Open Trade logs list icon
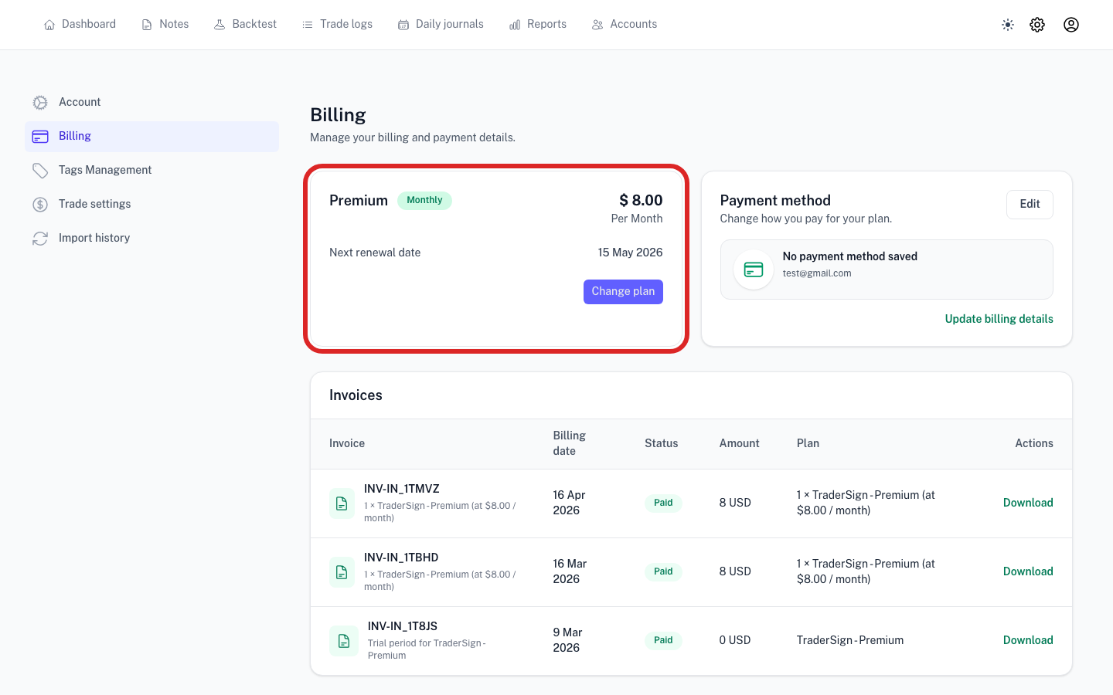Screen dimensions: 1113x695 point(308,24)
